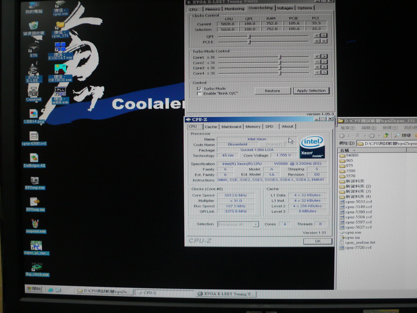
Task: Toggle the Turbo Mode checkbox
Action: click(x=199, y=88)
